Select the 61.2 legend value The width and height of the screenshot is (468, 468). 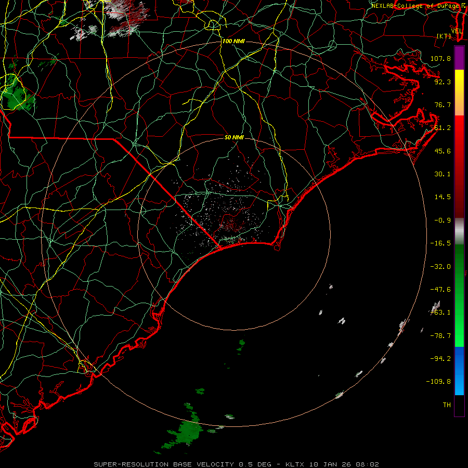tap(443, 128)
